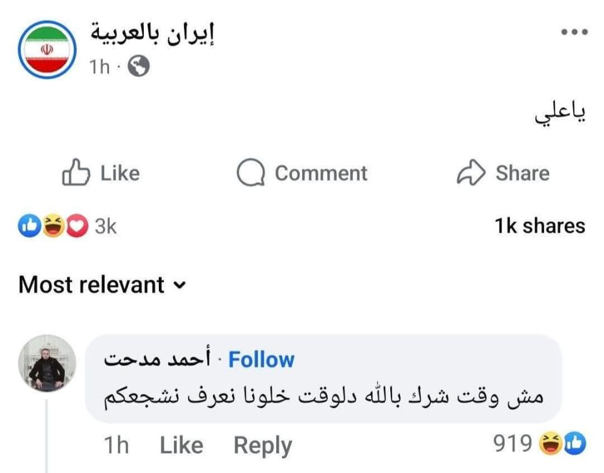Like the comment by أحمد مدحت
604x473 pixels.
tap(182, 445)
